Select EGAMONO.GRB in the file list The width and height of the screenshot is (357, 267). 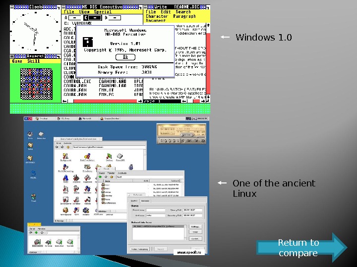click(x=113, y=81)
